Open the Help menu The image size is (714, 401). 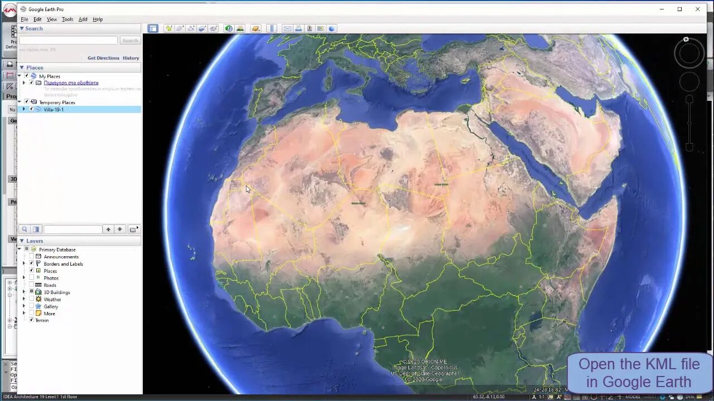[x=98, y=19]
